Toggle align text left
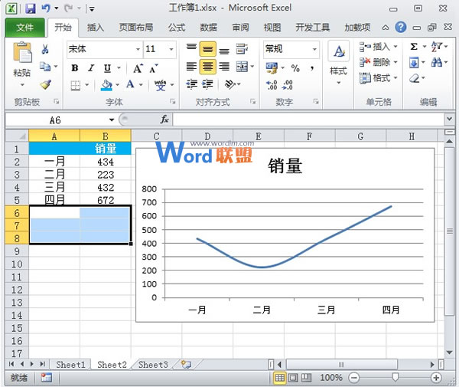This screenshot has width=459, height=387. [x=191, y=67]
